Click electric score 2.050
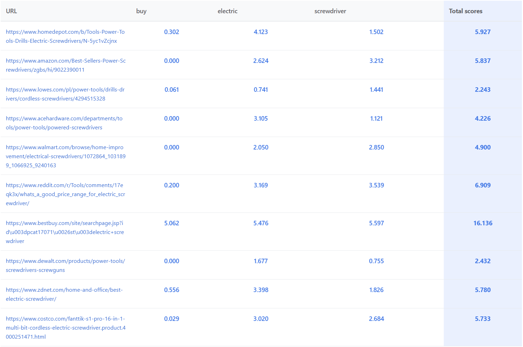This screenshot has width=523, height=347. click(261, 147)
